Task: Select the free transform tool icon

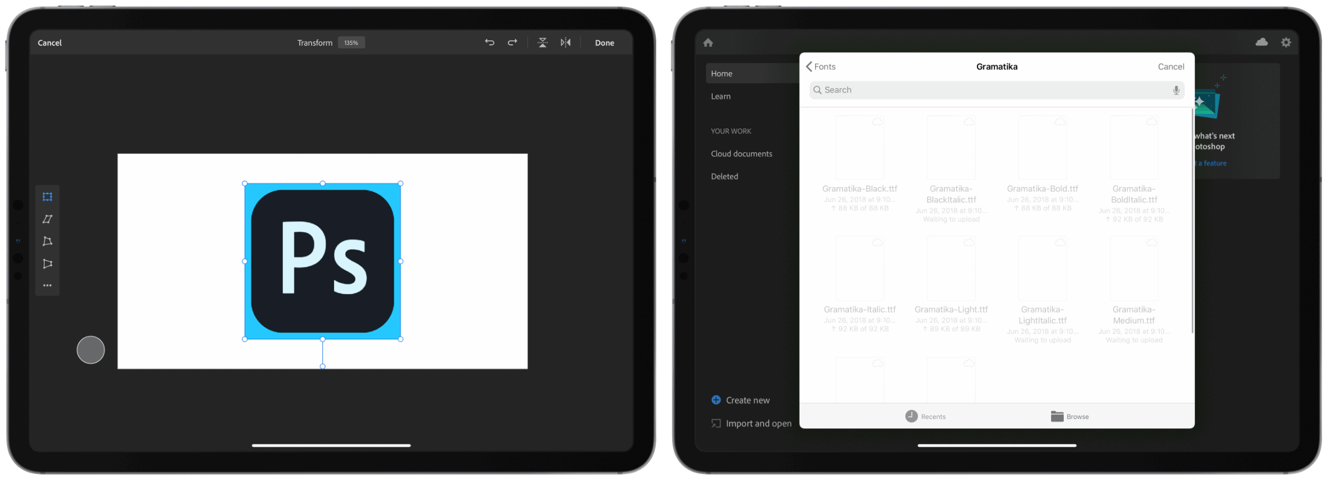Action: (x=47, y=196)
